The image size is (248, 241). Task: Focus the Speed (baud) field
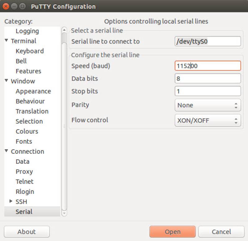(x=208, y=66)
